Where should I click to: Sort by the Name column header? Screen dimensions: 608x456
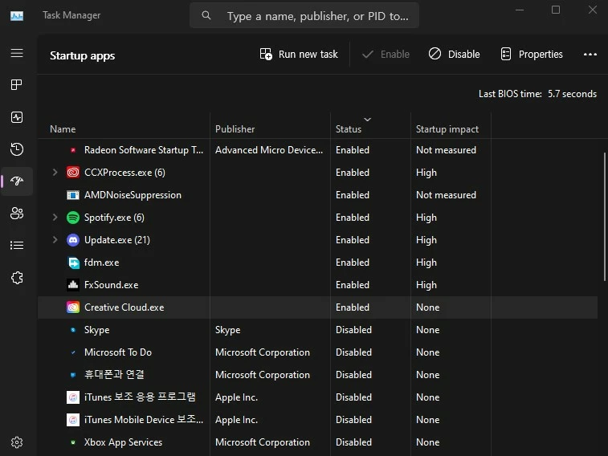(63, 129)
